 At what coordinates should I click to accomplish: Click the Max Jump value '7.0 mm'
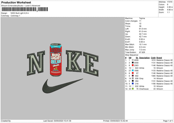[142, 50]
